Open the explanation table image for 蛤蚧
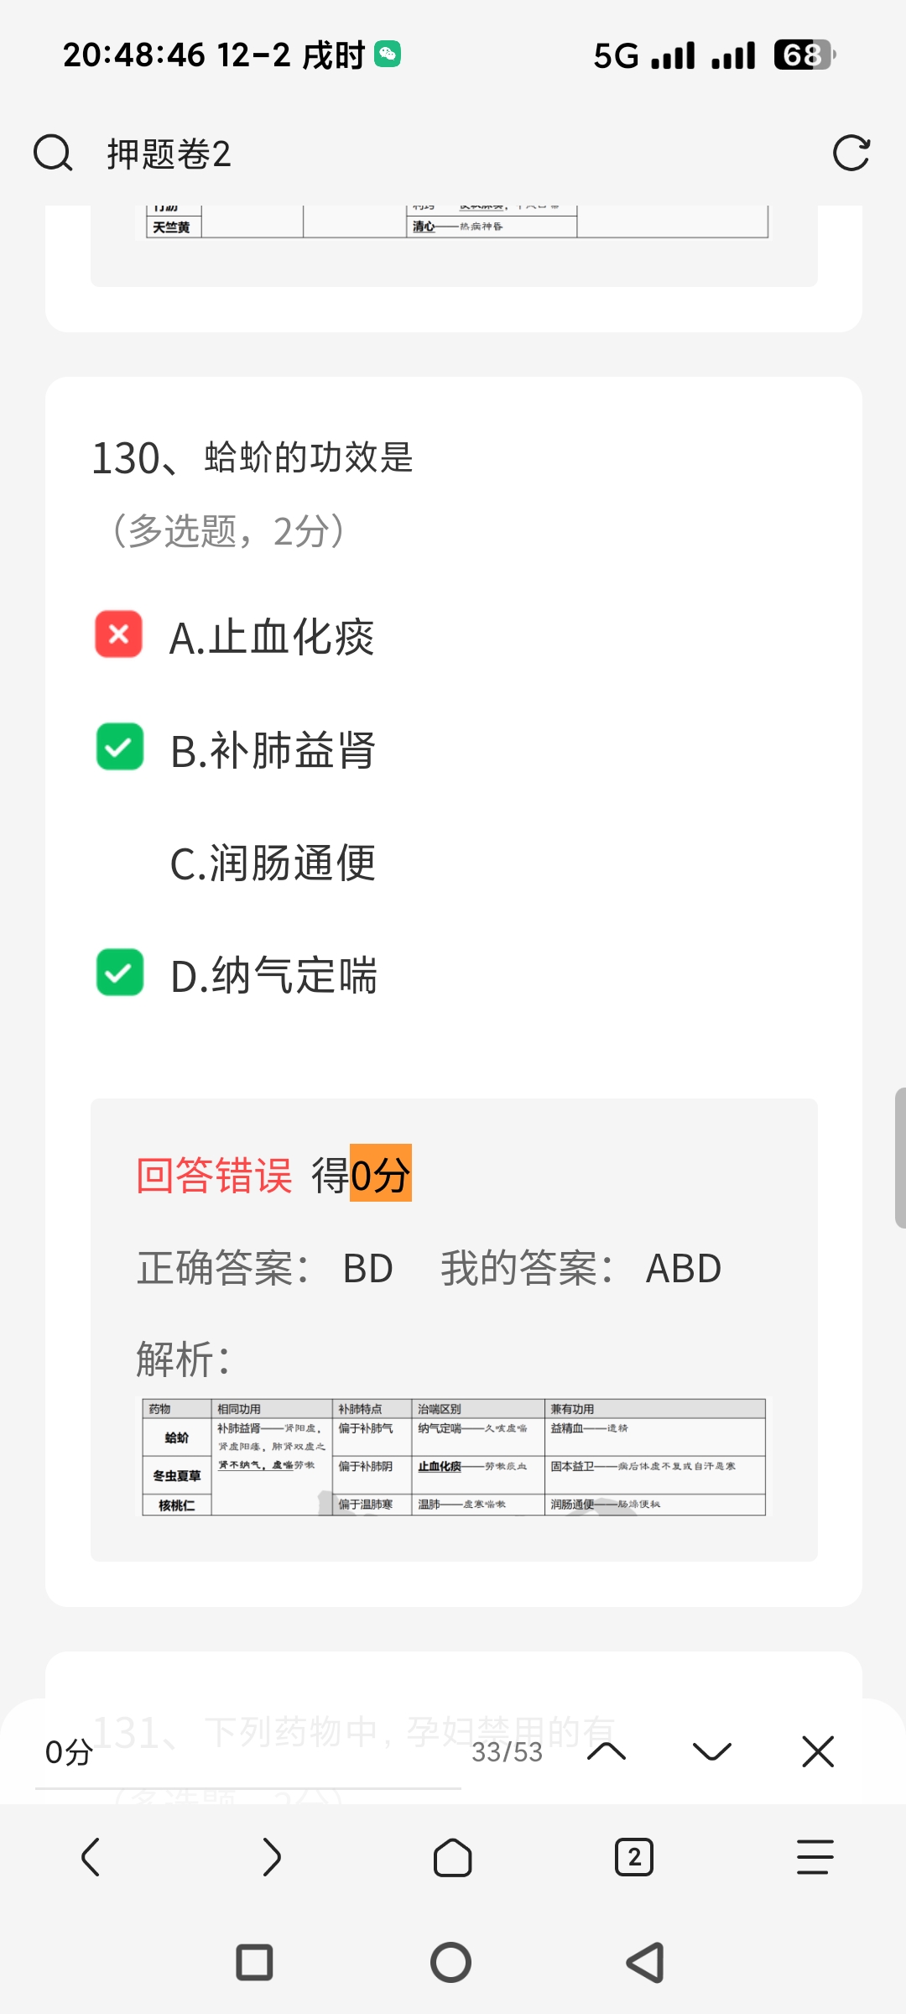 (454, 1457)
